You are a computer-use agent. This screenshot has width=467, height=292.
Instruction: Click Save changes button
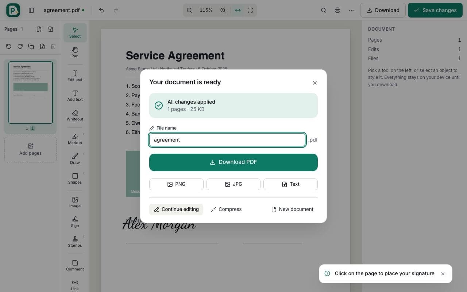click(x=435, y=10)
